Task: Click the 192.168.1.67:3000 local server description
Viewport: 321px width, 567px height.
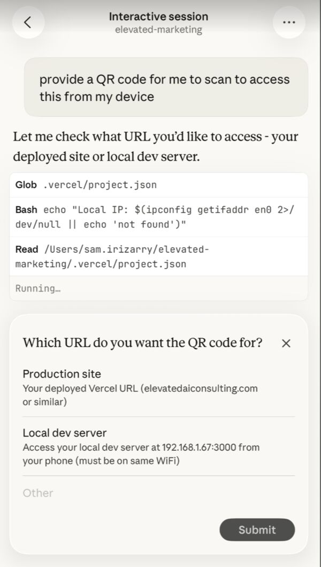Action: (x=141, y=453)
